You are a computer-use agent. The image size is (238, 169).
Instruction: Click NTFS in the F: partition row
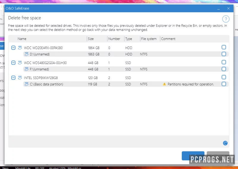click(144, 69)
